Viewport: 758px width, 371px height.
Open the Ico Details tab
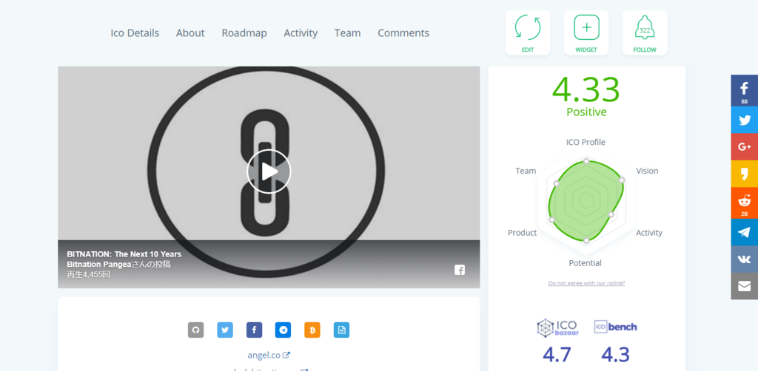click(x=135, y=33)
